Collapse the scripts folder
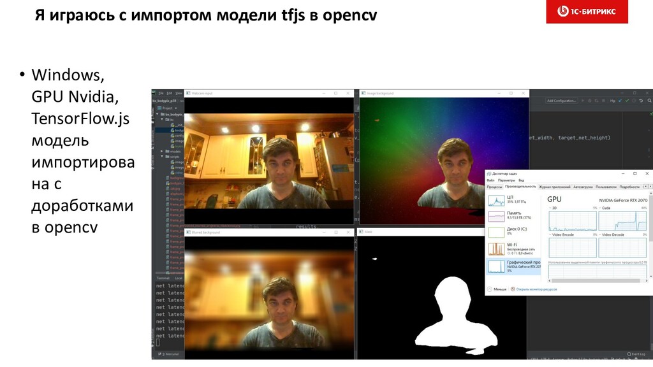The height and width of the screenshot is (367, 653). pos(163,157)
